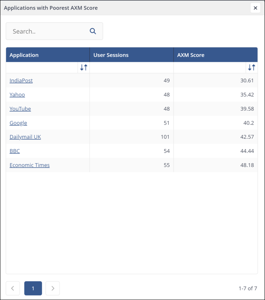This screenshot has height=300, width=265.
Task: Sort table by AXM Score column
Action: click(252, 68)
